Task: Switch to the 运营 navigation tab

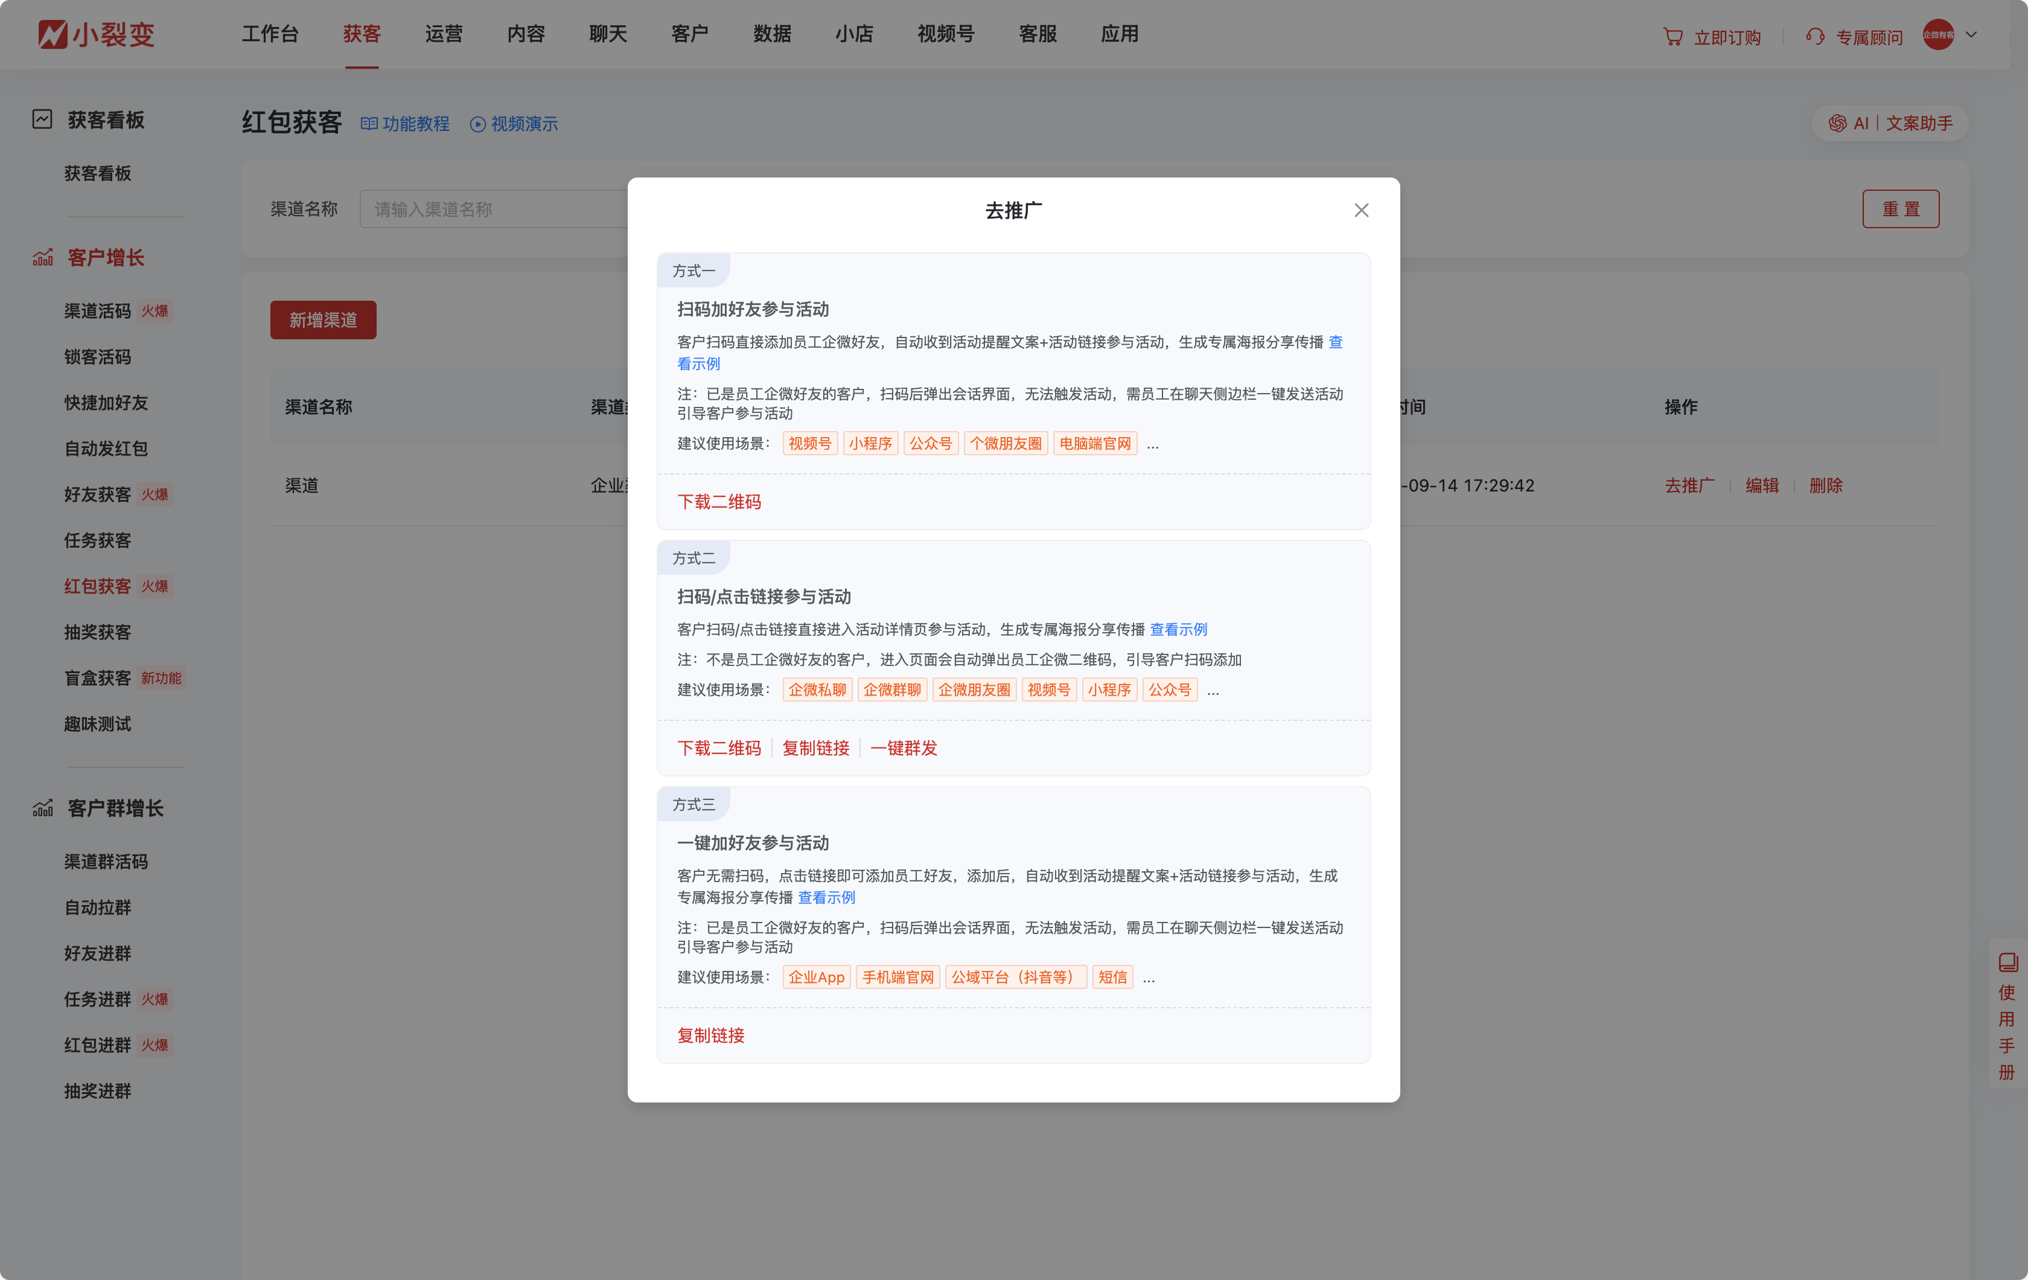Action: pos(444,34)
